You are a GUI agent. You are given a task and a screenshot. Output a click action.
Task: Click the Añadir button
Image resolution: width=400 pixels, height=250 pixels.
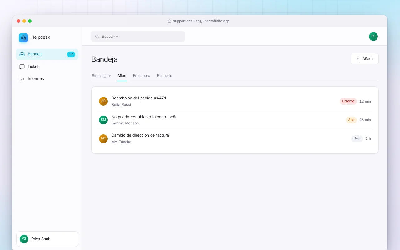(365, 59)
